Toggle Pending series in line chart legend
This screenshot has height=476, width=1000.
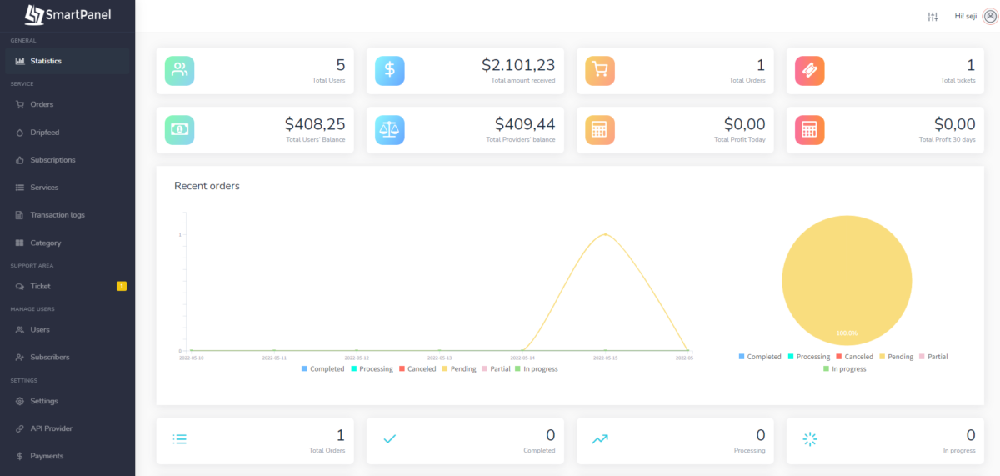pos(459,368)
